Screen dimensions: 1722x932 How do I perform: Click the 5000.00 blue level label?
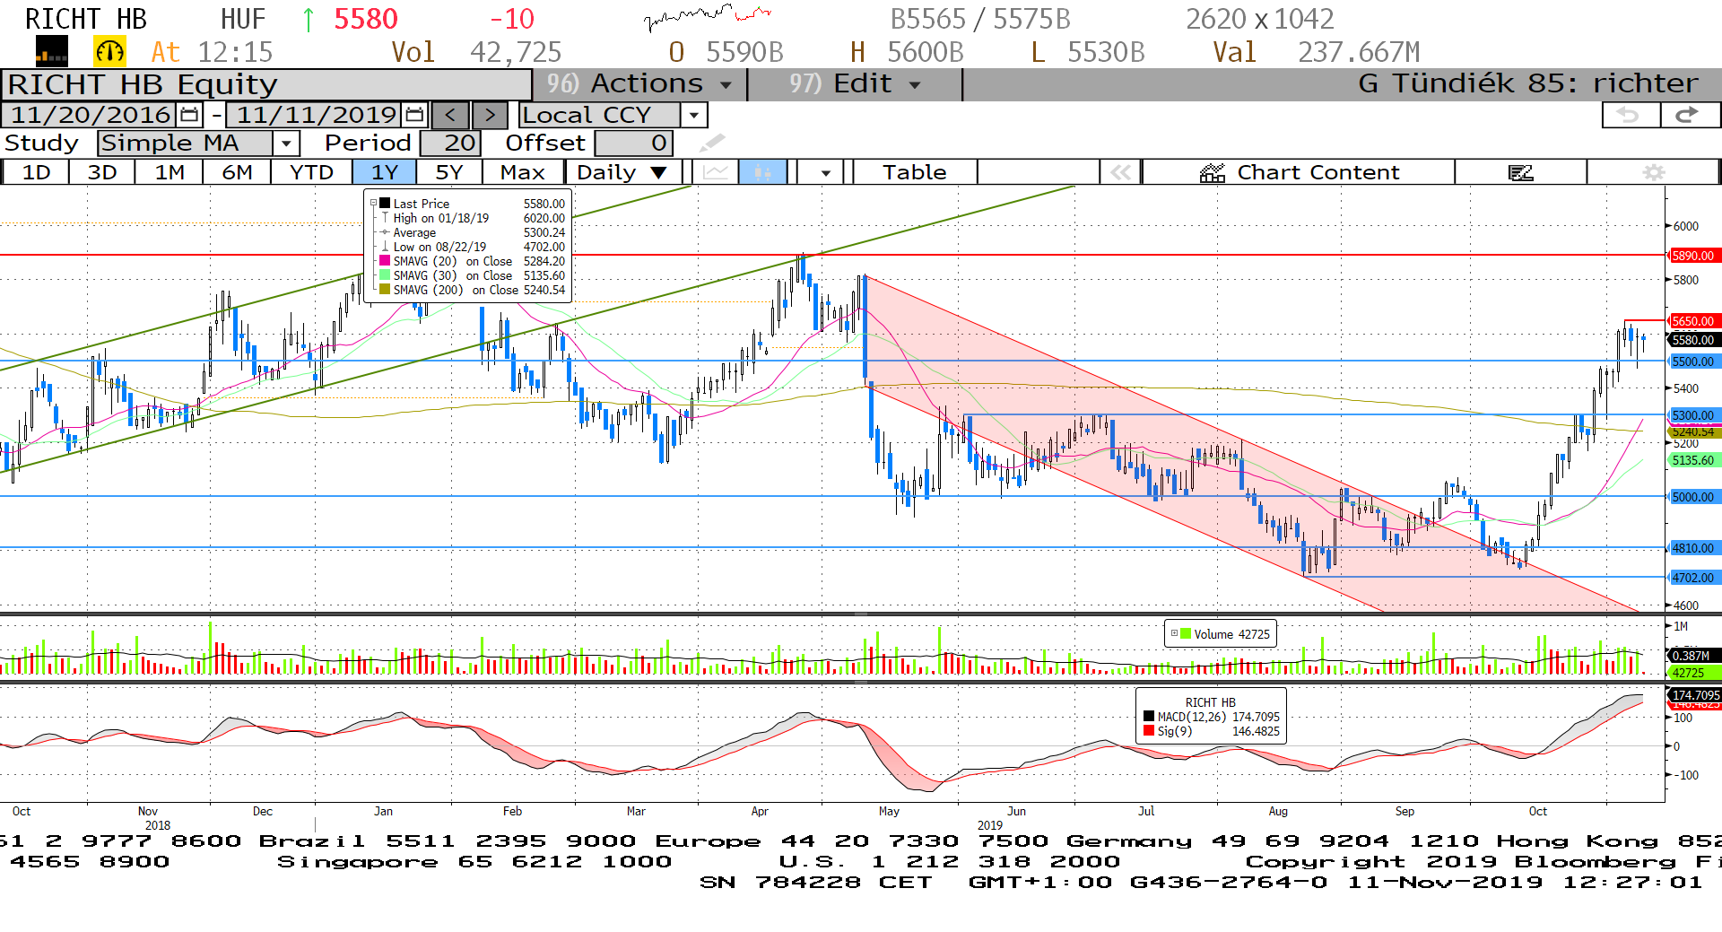tap(1693, 497)
